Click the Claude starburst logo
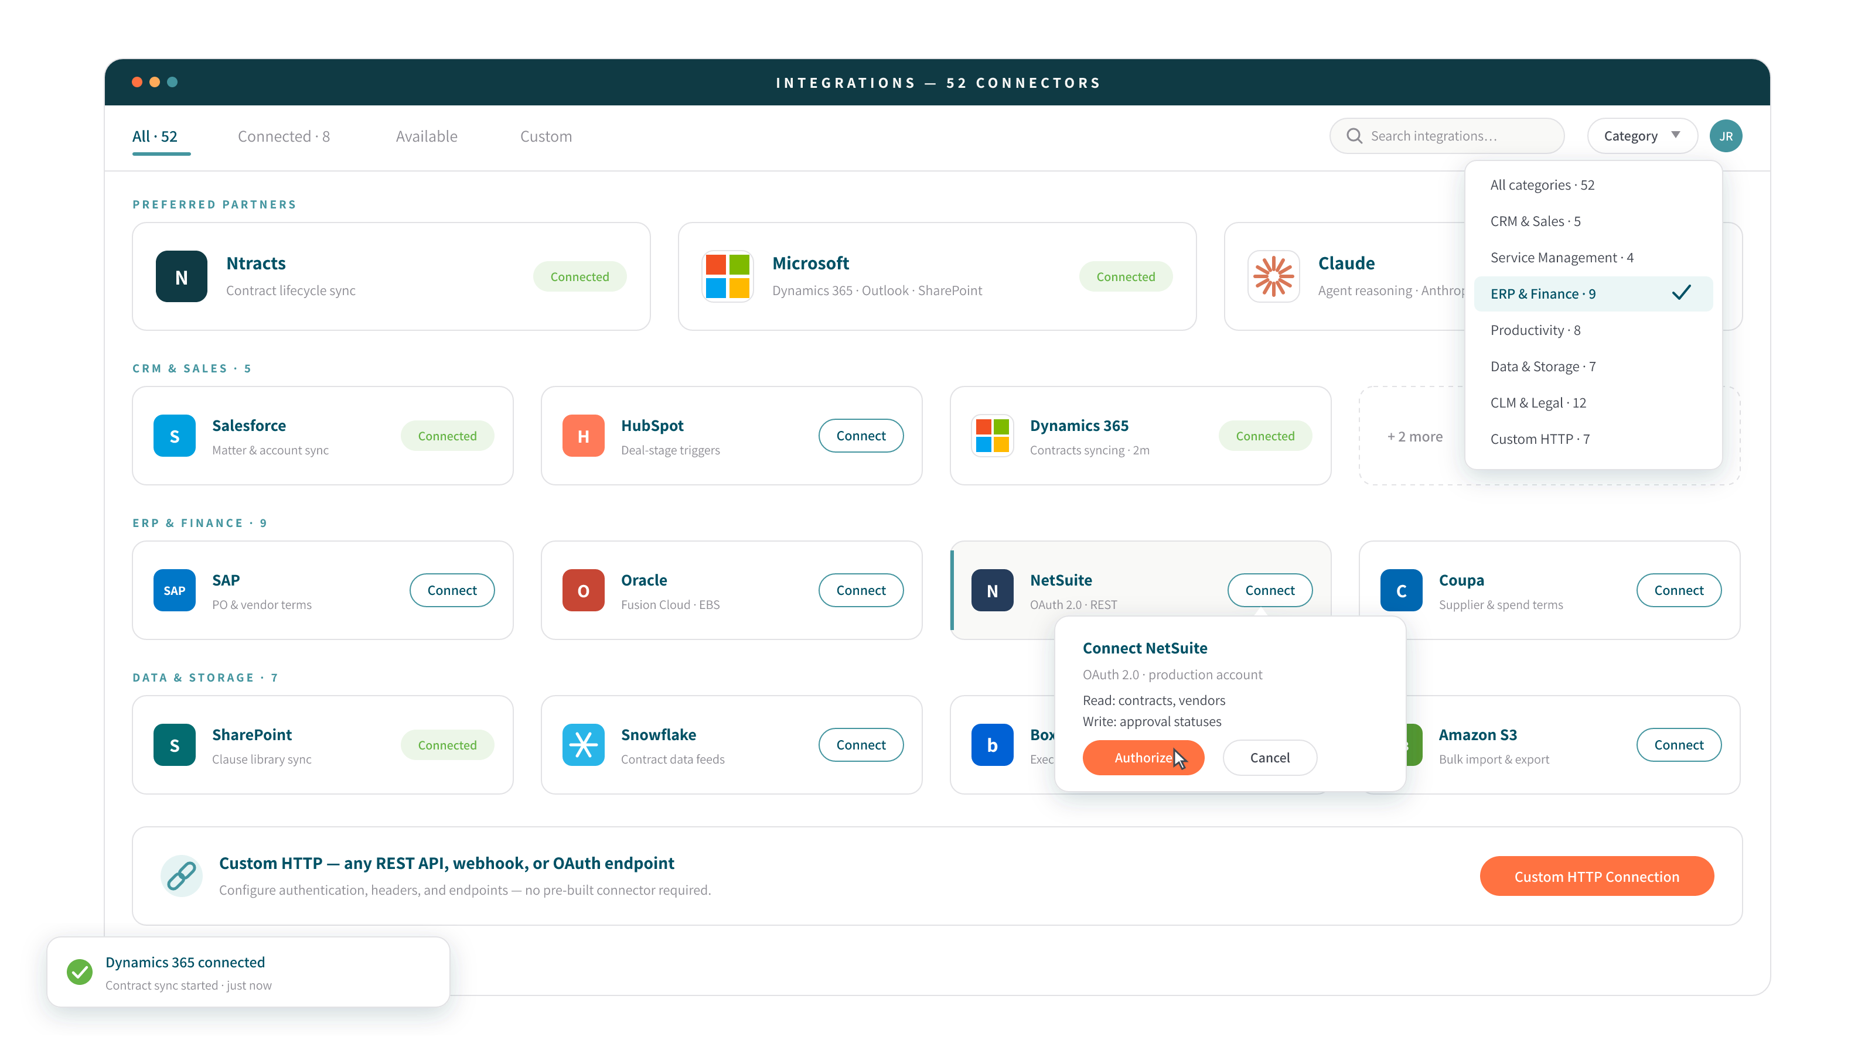The image size is (1875, 1054). pos(1273,276)
